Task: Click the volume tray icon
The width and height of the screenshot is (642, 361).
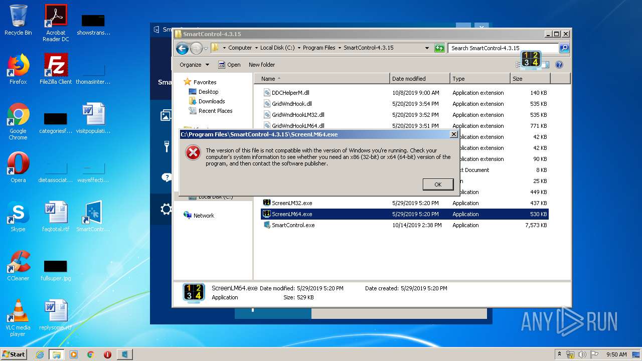Action: tap(582, 354)
